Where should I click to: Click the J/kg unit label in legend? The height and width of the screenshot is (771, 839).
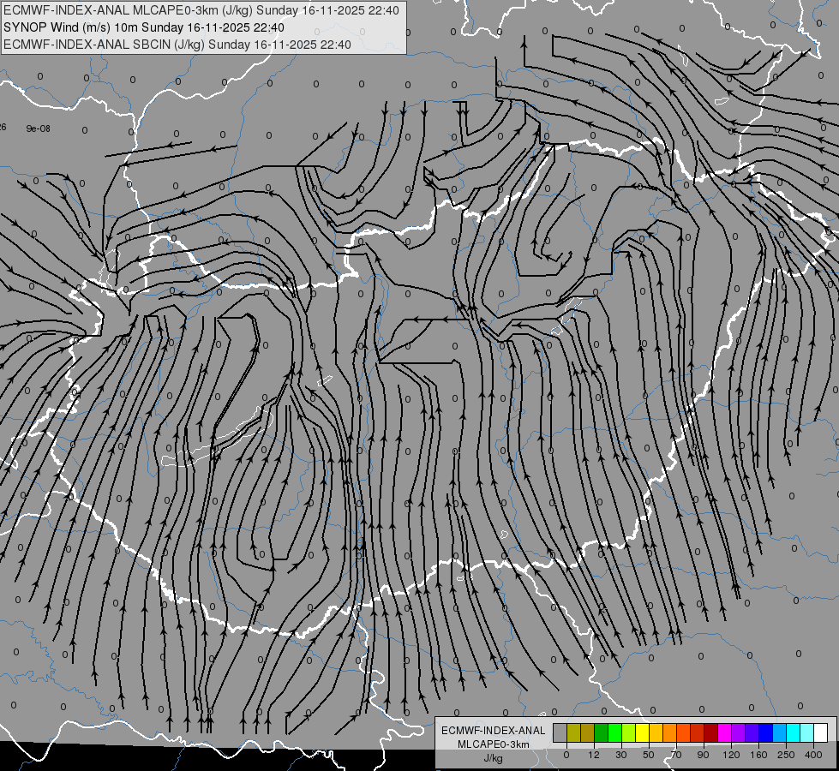coord(493,758)
